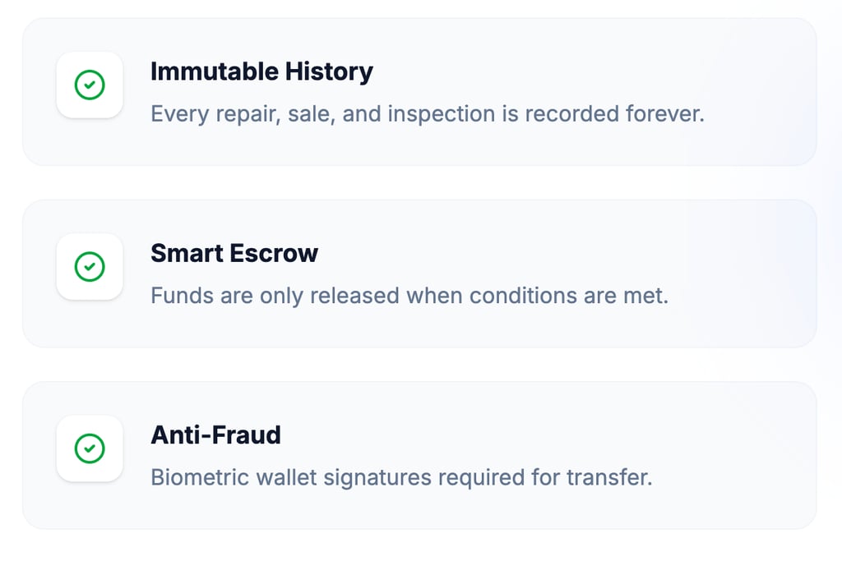Click the green check icon beside Smart Escrow
This screenshot has height=561, width=842.
pos(90,266)
